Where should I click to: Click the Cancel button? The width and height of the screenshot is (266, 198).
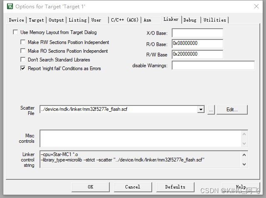tap(133, 187)
